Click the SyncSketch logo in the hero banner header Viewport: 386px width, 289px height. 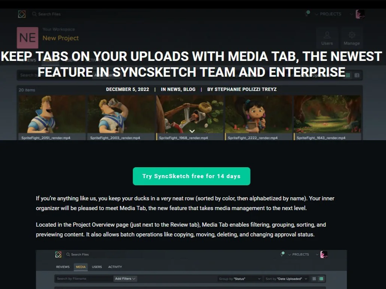coord(22,14)
